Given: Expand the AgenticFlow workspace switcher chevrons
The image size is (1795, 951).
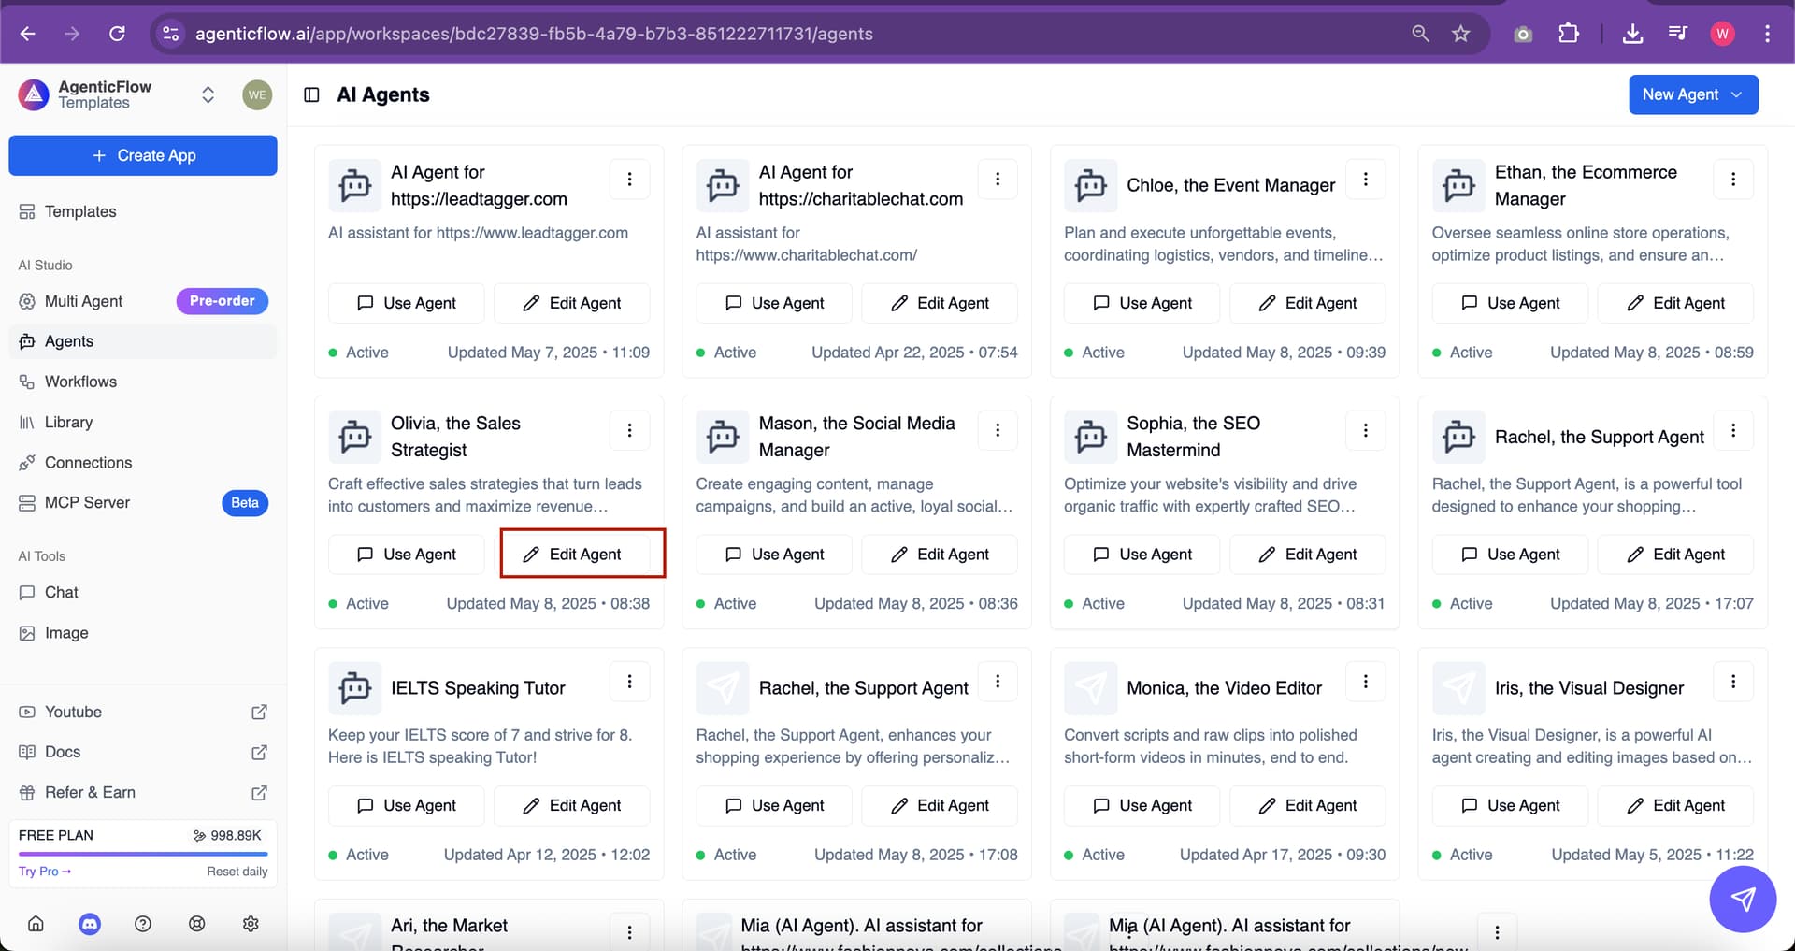Looking at the screenshot, I should (x=208, y=94).
